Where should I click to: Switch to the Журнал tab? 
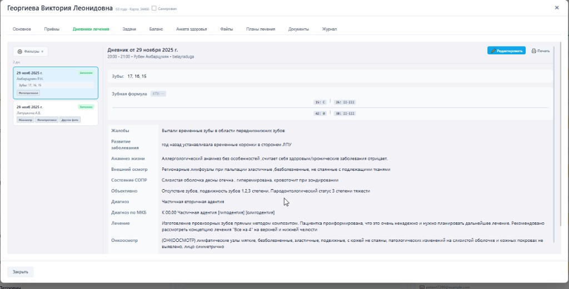330,29
